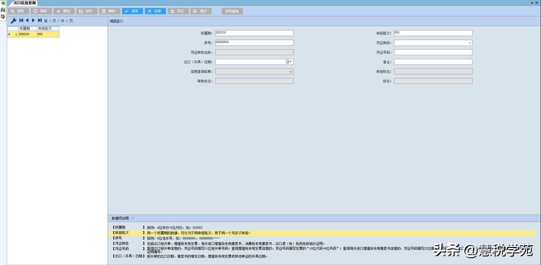
Task: Click the 凭证号码 input field
Action: coord(433,52)
